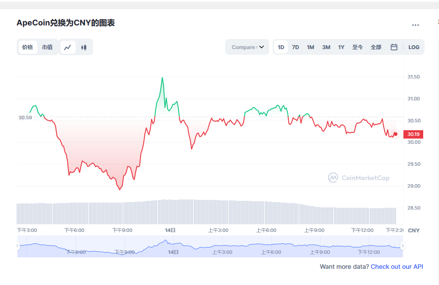Click the red current price marker dot
Image resolution: width=439 pixels, height=285 pixels.
coord(396,134)
